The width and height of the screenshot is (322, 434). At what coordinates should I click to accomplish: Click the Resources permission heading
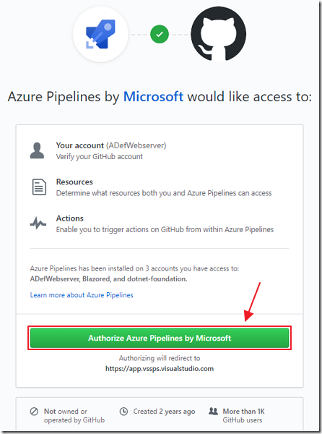point(74,182)
